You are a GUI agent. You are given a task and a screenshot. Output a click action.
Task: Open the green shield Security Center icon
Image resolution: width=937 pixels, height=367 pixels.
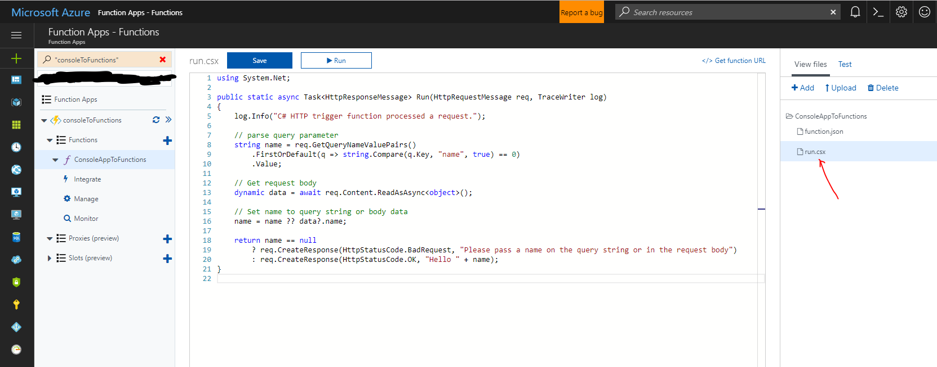(x=16, y=282)
